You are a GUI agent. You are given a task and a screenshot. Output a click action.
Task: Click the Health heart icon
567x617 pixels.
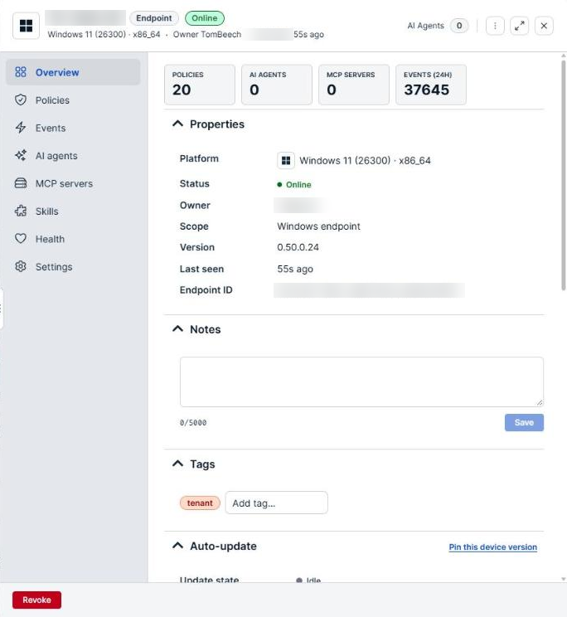[x=21, y=239]
